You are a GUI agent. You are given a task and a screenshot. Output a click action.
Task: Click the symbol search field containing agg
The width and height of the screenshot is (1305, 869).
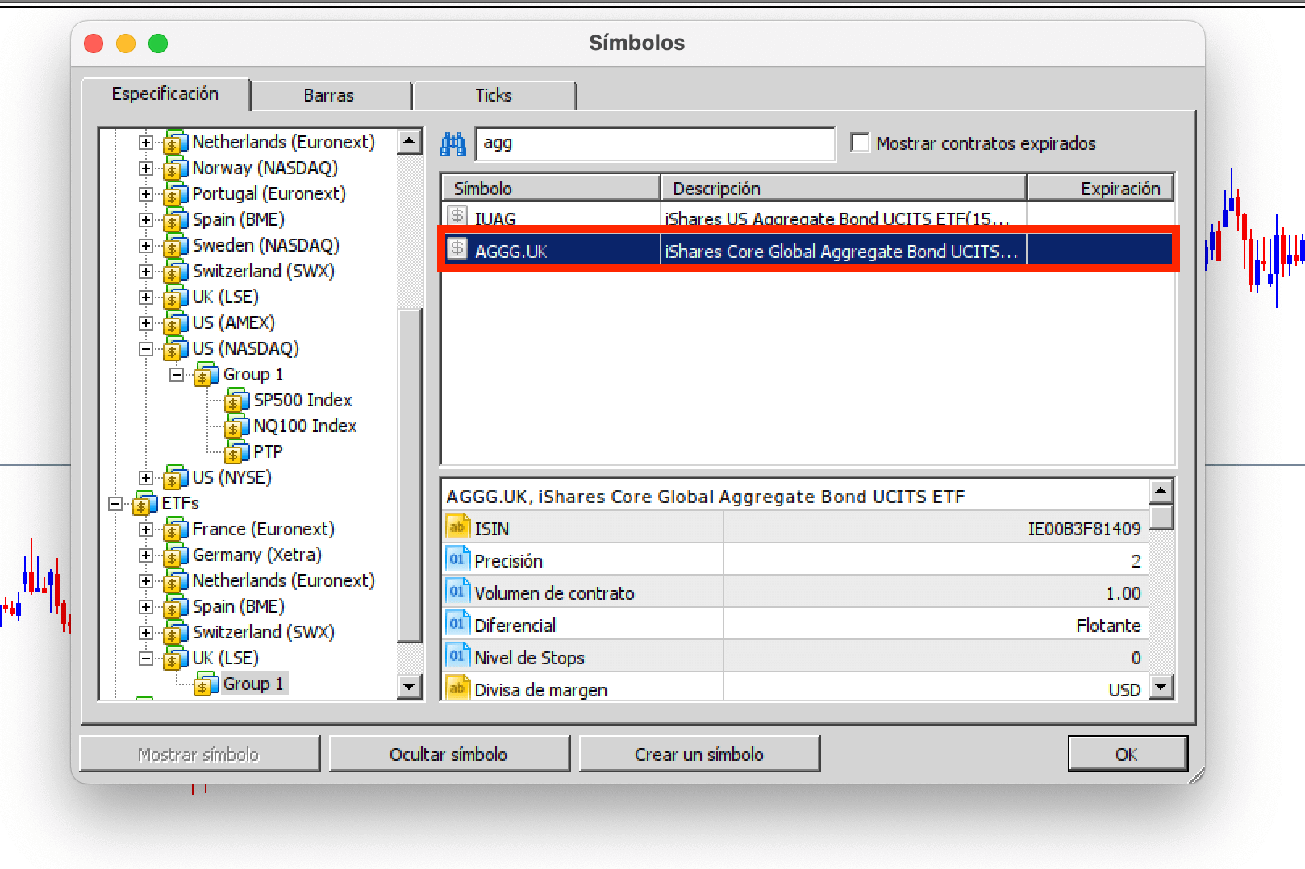(x=655, y=143)
